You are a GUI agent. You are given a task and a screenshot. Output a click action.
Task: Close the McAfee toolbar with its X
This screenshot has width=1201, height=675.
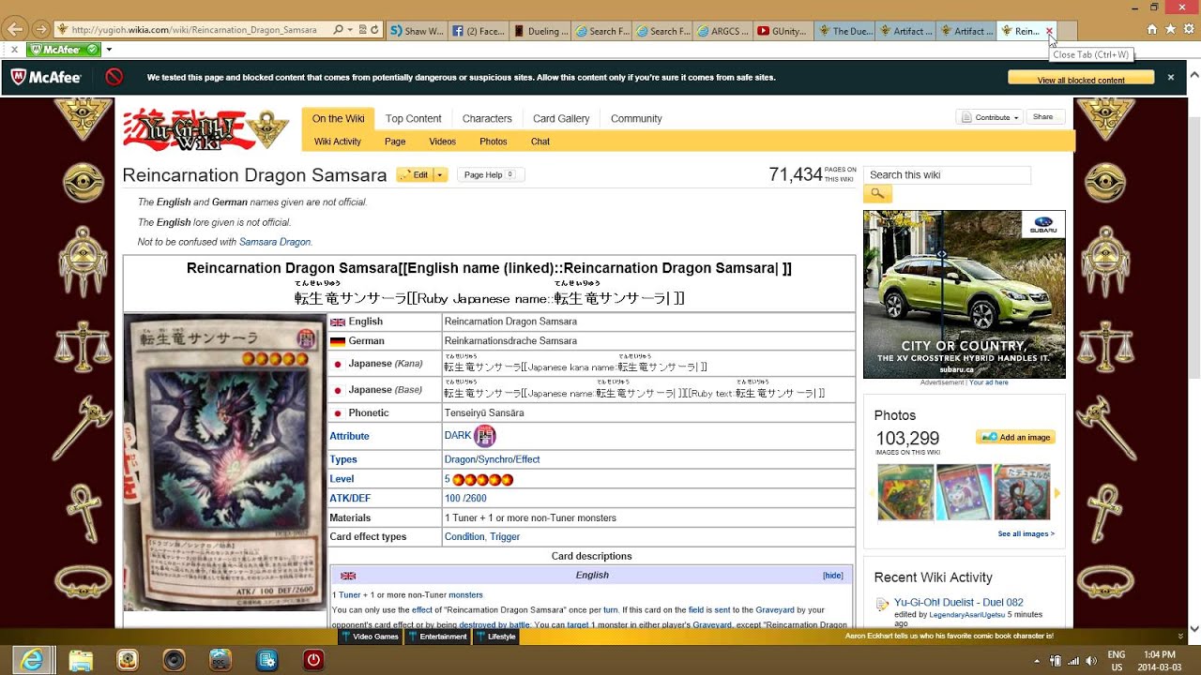pos(14,50)
